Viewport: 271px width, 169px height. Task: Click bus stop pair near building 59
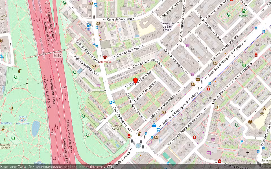click(112, 102)
